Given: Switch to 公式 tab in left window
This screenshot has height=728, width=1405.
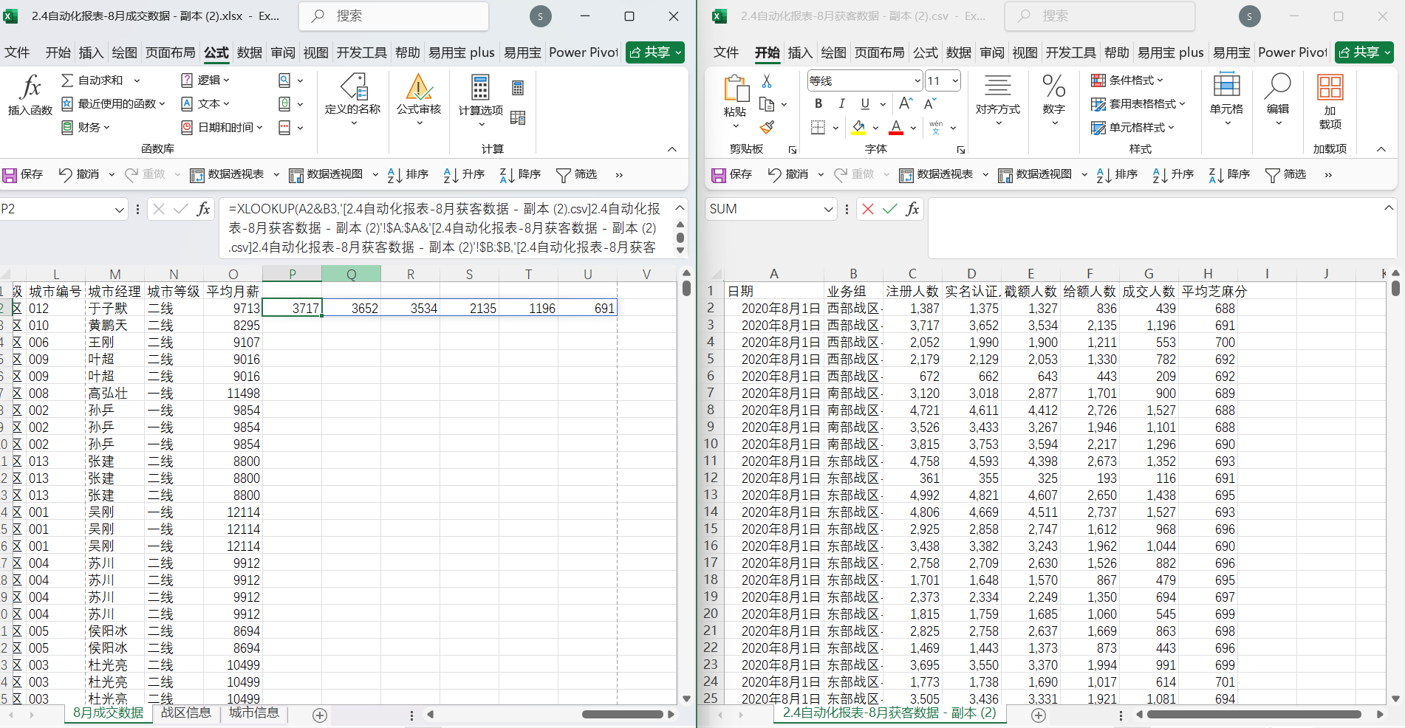Looking at the screenshot, I should pos(216,52).
